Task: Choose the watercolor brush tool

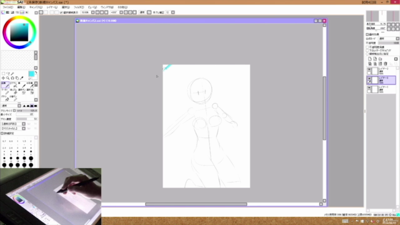Action: pos(31,85)
